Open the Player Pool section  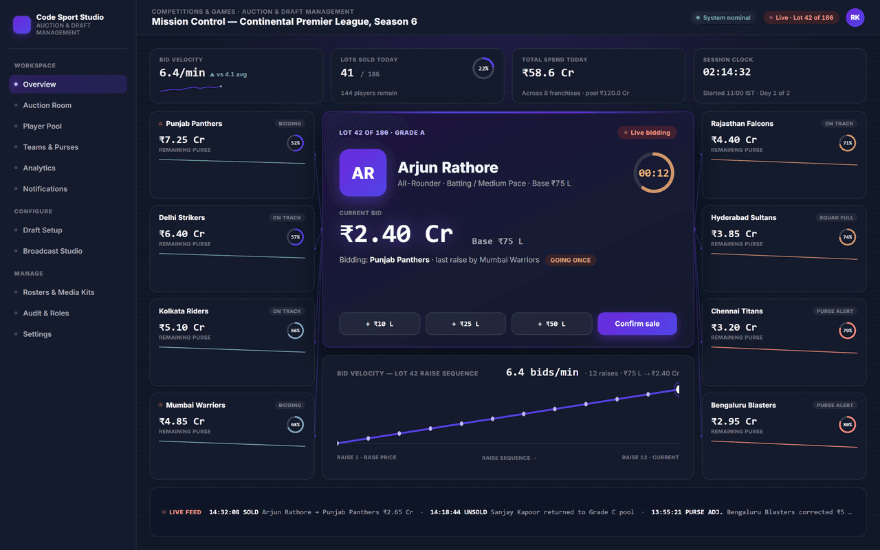(x=68, y=126)
